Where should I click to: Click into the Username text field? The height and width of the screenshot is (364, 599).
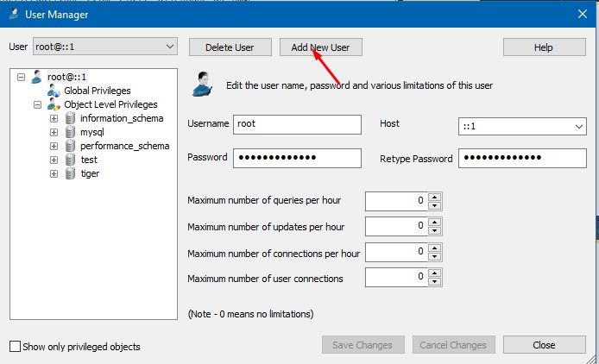click(297, 124)
